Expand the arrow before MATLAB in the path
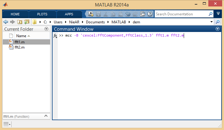 [108, 22]
